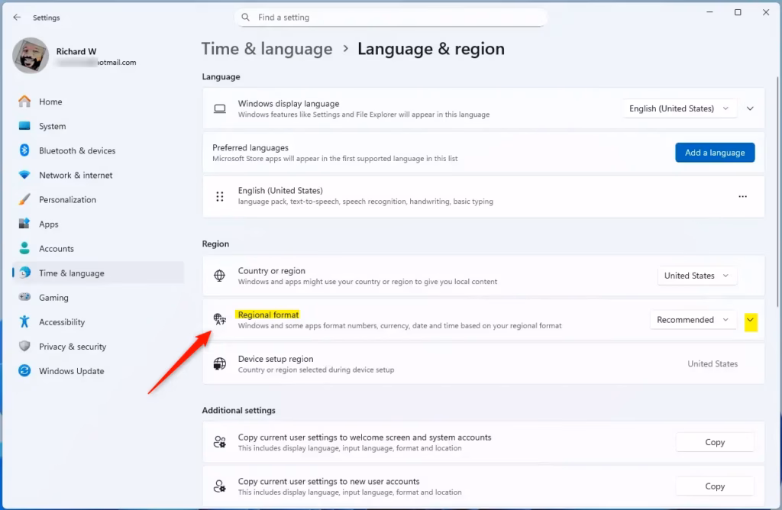
Task: Click the Apps icon in sidebar
Action: click(24, 224)
